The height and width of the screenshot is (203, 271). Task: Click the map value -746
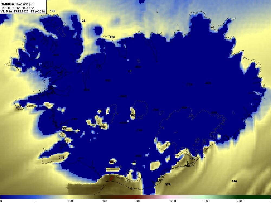(x=139, y=130)
